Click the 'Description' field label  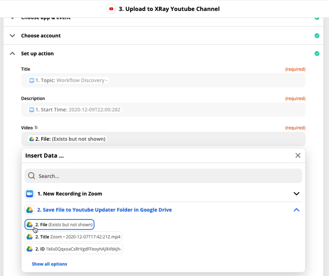point(33,99)
